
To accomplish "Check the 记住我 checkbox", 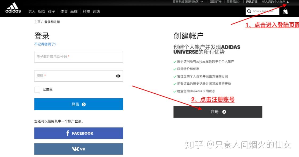I will coord(37,89).
